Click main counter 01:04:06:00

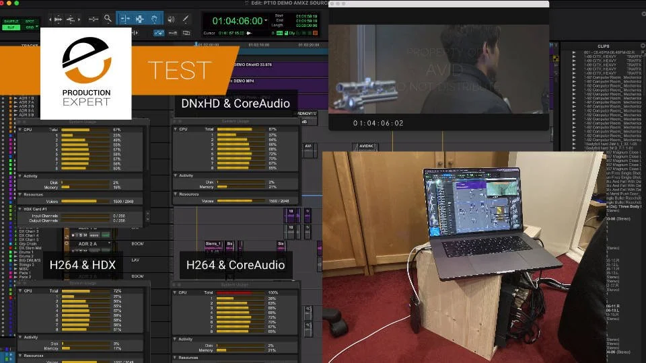pyautogui.click(x=238, y=21)
